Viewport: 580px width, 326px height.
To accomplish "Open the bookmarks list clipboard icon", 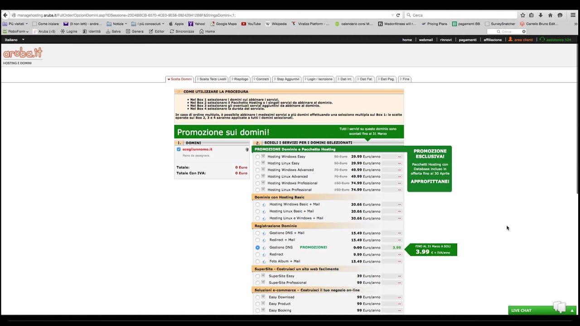I will coord(532,15).
